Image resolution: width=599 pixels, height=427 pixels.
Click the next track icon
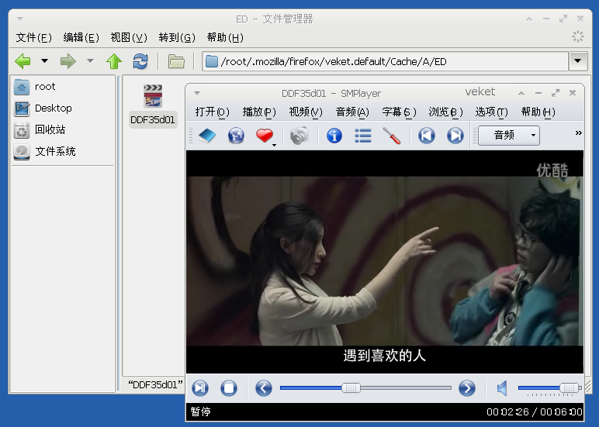coord(455,136)
